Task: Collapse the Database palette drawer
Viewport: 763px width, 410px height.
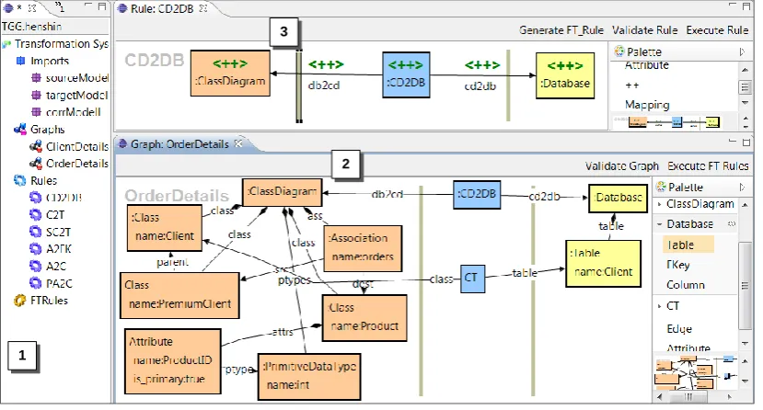Action: tap(659, 224)
